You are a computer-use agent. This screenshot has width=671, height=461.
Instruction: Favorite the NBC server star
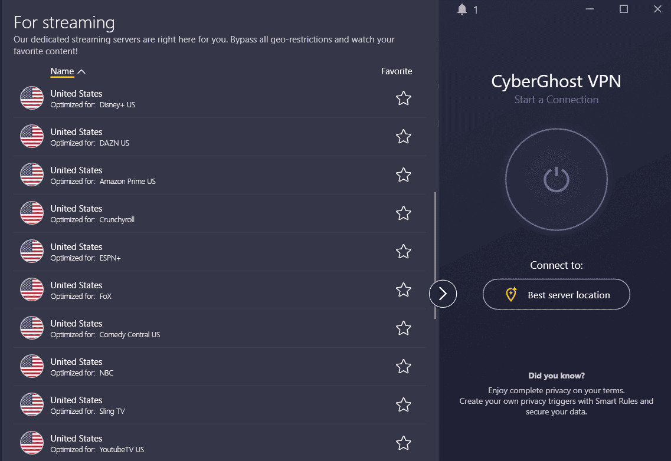[404, 367]
